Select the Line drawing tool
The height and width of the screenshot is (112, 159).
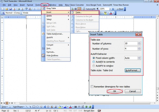(27, 107)
